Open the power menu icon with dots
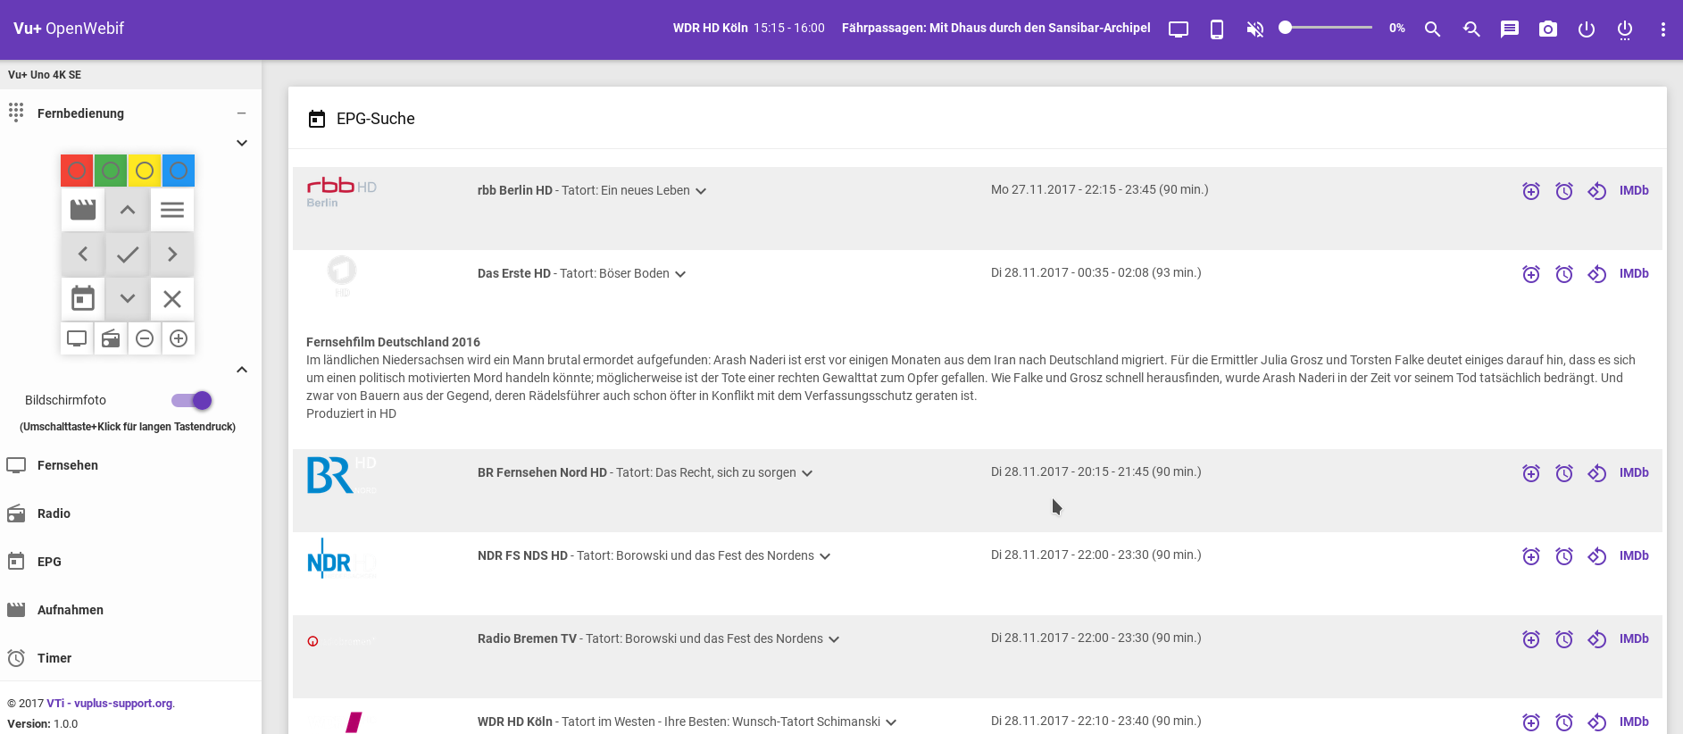The image size is (1683, 734). coord(1625,29)
